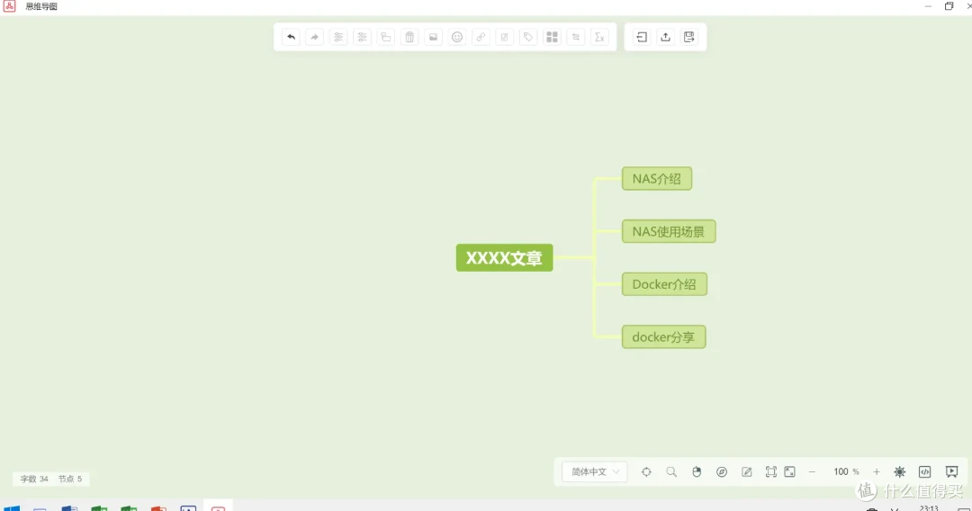Screen dimensions: 972x511
Task: Start presentation mode with the play-screen icon
Action: [x=951, y=472]
